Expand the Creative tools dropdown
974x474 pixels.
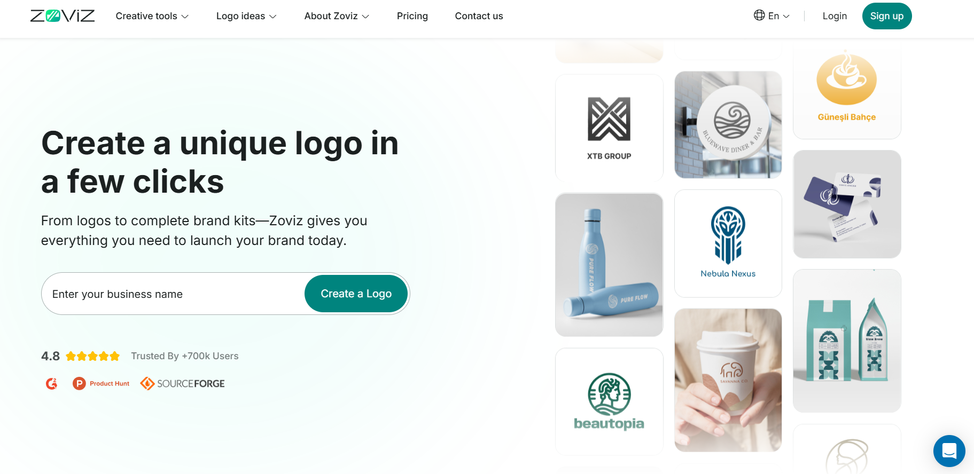152,16
